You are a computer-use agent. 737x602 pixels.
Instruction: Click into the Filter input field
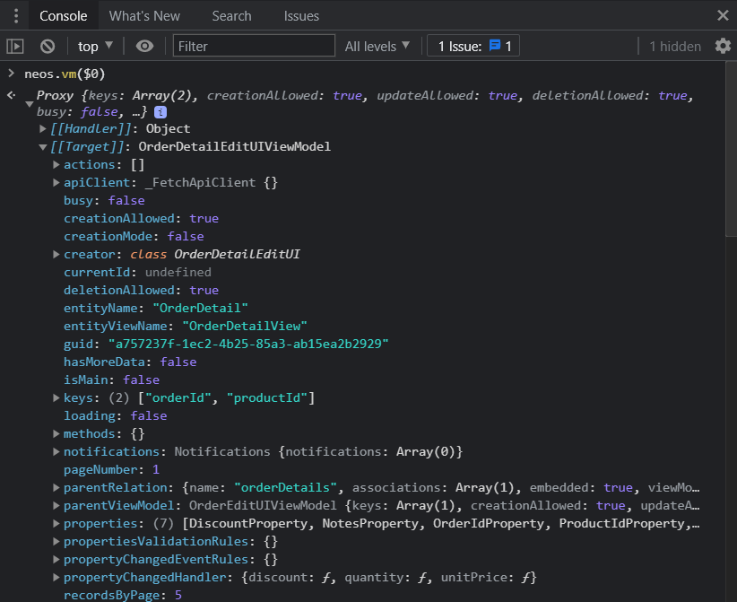click(x=254, y=46)
